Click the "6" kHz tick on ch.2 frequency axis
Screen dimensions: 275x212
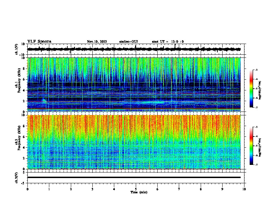tap(24, 137)
